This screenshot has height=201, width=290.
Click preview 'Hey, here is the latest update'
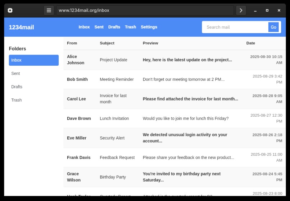[x=187, y=60]
